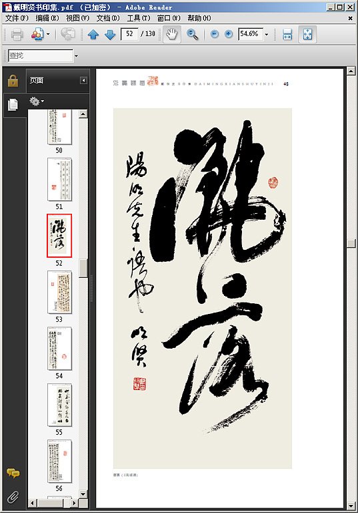Open the Pages panel options gear menu
The image size is (358, 513).
point(37,102)
